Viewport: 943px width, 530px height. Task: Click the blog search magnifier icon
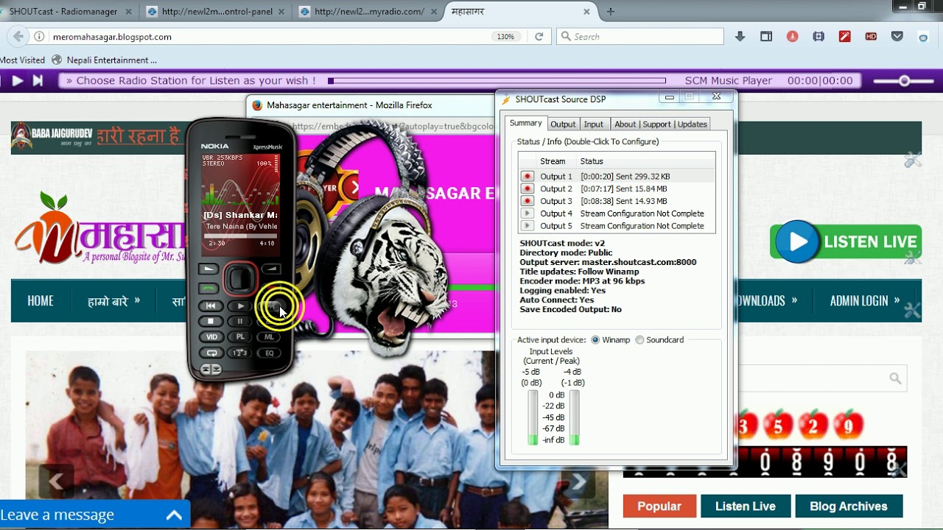click(895, 378)
